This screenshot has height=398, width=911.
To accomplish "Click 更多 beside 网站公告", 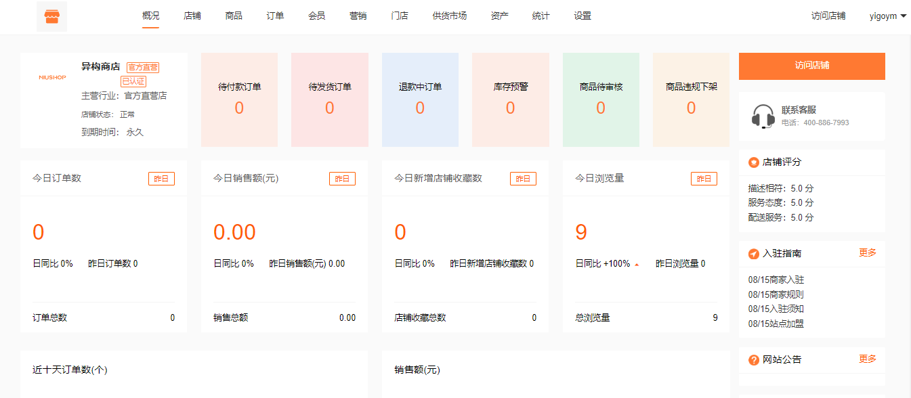I will pyautogui.click(x=868, y=359).
